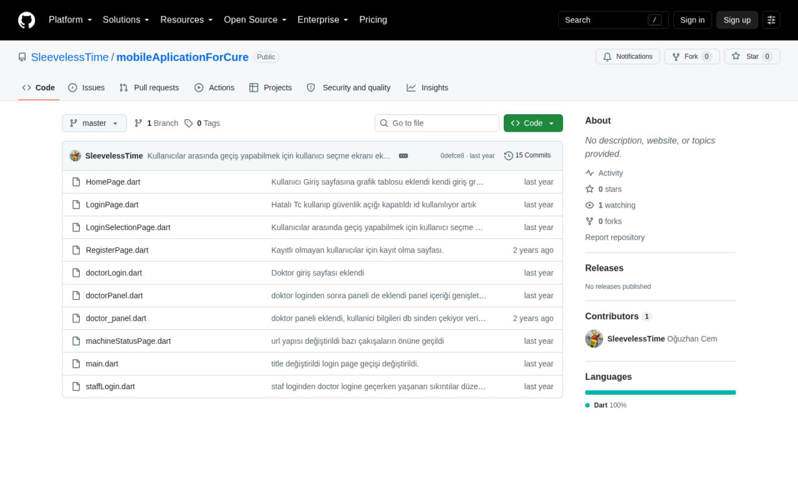Go to the Actions tab
Image resolution: width=798 pixels, height=499 pixels.
point(214,88)
